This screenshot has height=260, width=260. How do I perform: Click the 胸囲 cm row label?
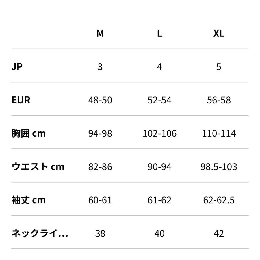[29, 133]
